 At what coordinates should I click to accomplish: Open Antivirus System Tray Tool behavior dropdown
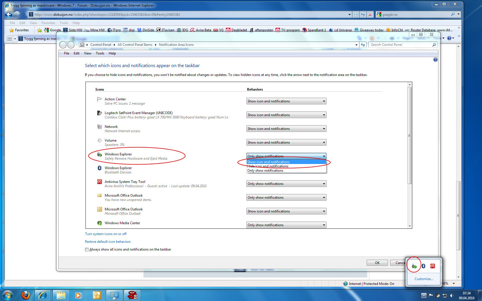pos(286,184)
